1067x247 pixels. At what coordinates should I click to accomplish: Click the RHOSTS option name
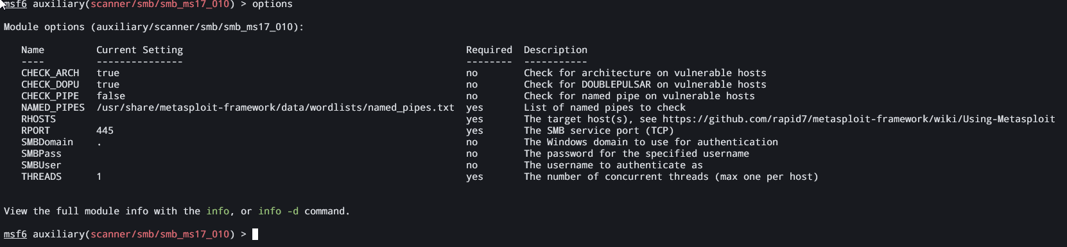[x=39, y=119]
